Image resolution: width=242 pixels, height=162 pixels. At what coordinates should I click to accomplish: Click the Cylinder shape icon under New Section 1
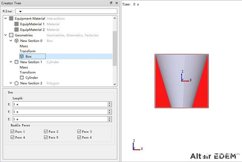click(x=22, y=78)
